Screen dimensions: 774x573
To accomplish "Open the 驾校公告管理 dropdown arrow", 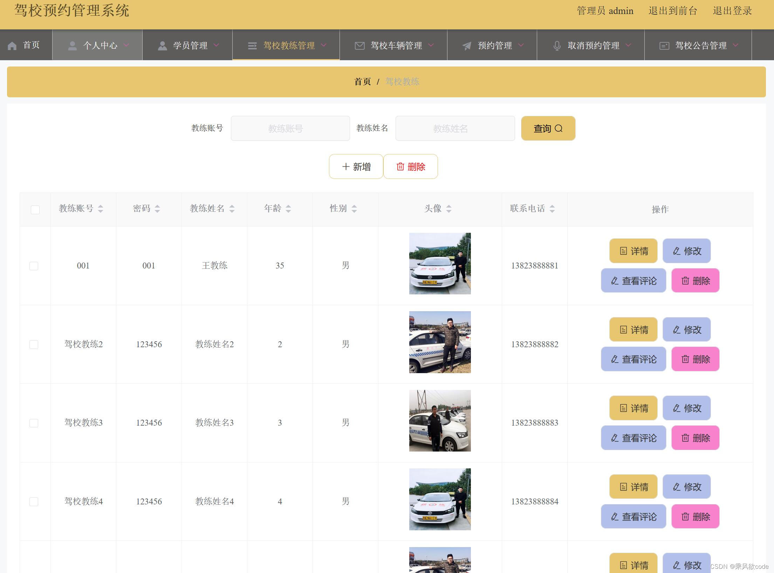I will (736, 45).
